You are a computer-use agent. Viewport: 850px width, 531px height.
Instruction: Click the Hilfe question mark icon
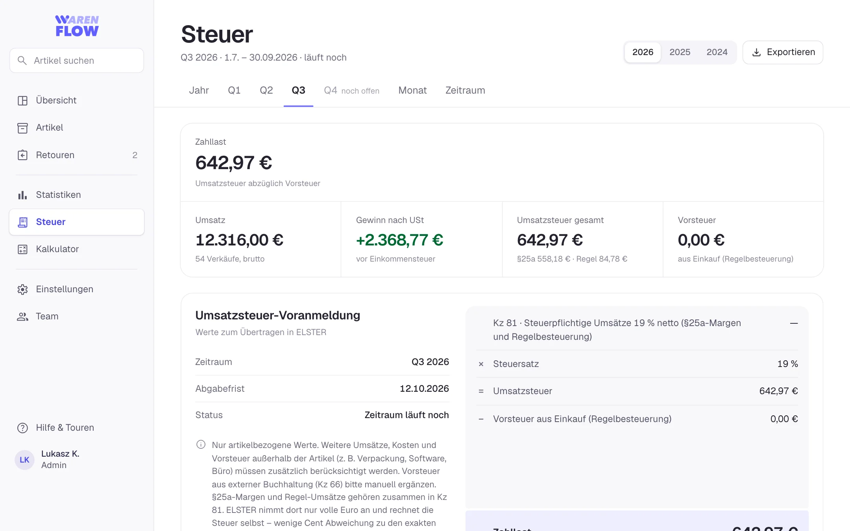click(22, 428)
